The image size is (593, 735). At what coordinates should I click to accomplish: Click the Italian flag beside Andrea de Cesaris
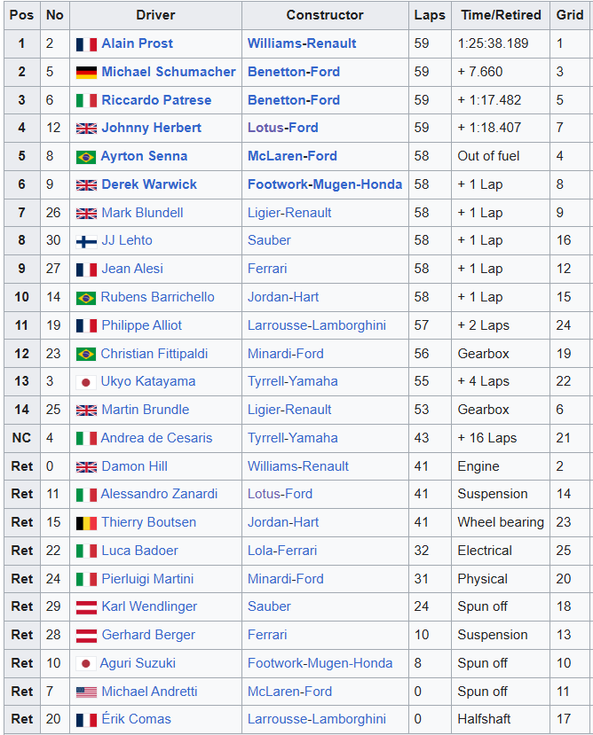click(x=86, y=439)
